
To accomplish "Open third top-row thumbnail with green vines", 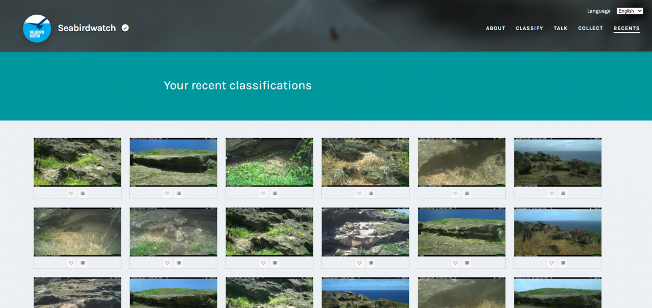I will [269, 162].
